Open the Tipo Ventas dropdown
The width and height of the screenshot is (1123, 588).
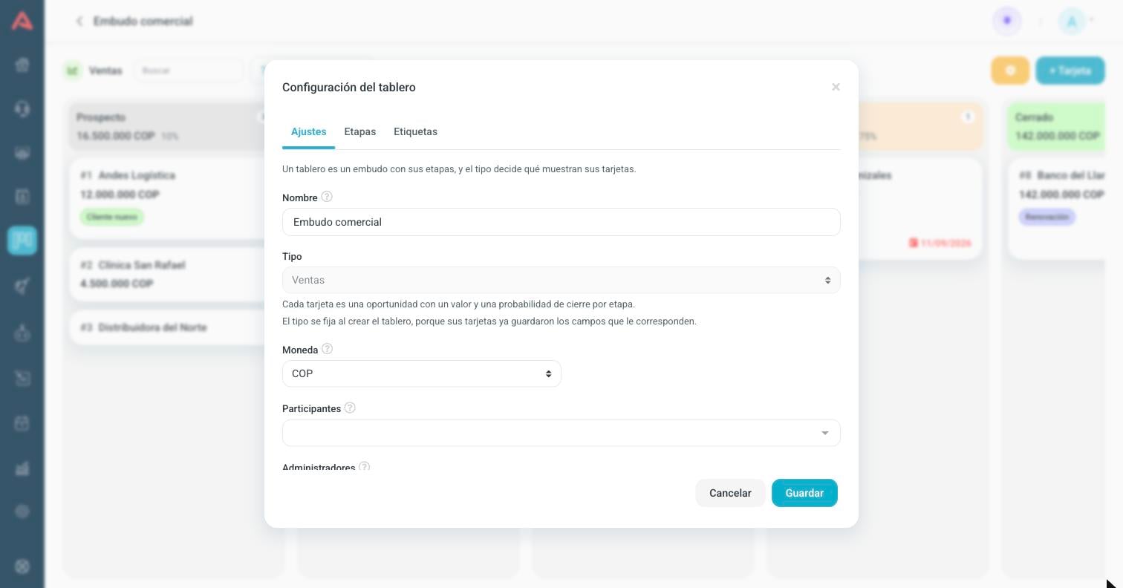tap(561, 280)
